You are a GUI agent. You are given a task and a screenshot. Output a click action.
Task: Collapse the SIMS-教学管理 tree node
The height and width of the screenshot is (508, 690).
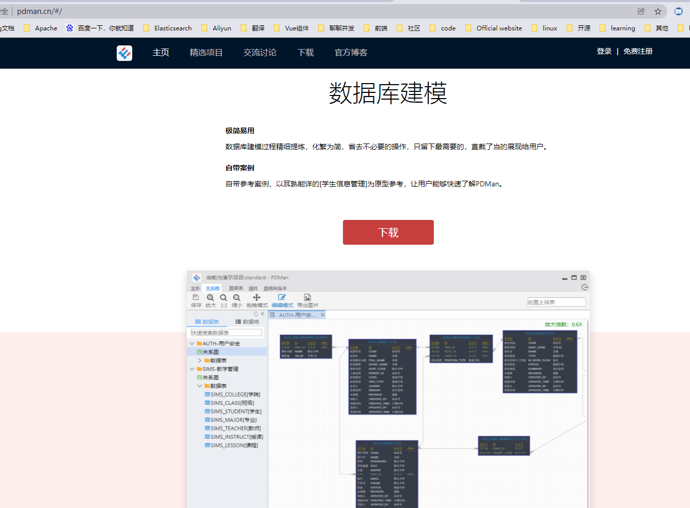(x=192, y=369)
